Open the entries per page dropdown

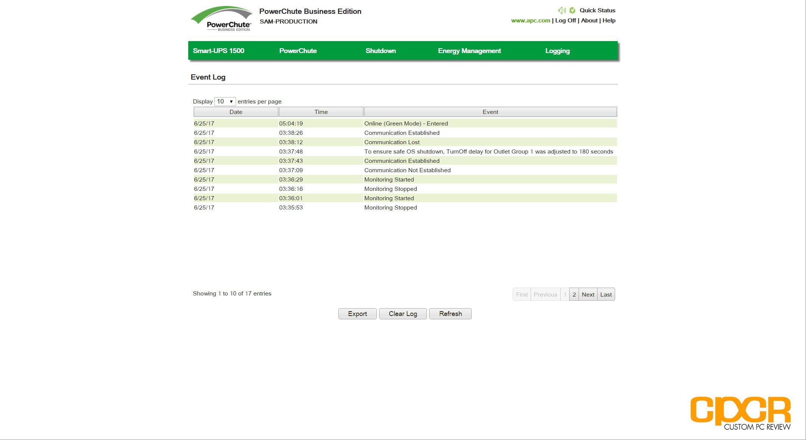[x=225, y=102]
